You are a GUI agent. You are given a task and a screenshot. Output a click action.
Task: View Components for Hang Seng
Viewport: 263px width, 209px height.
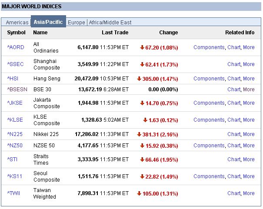pos(209,79)
